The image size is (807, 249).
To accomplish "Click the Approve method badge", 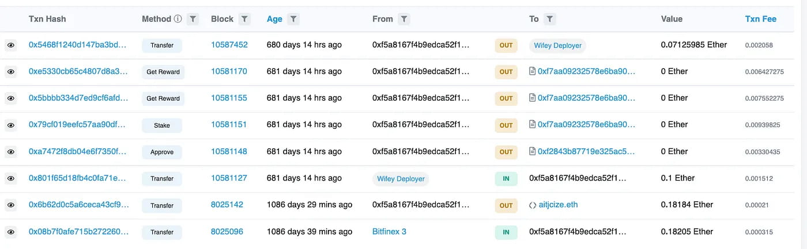I will pyautogui.click(x=162, y=152).
